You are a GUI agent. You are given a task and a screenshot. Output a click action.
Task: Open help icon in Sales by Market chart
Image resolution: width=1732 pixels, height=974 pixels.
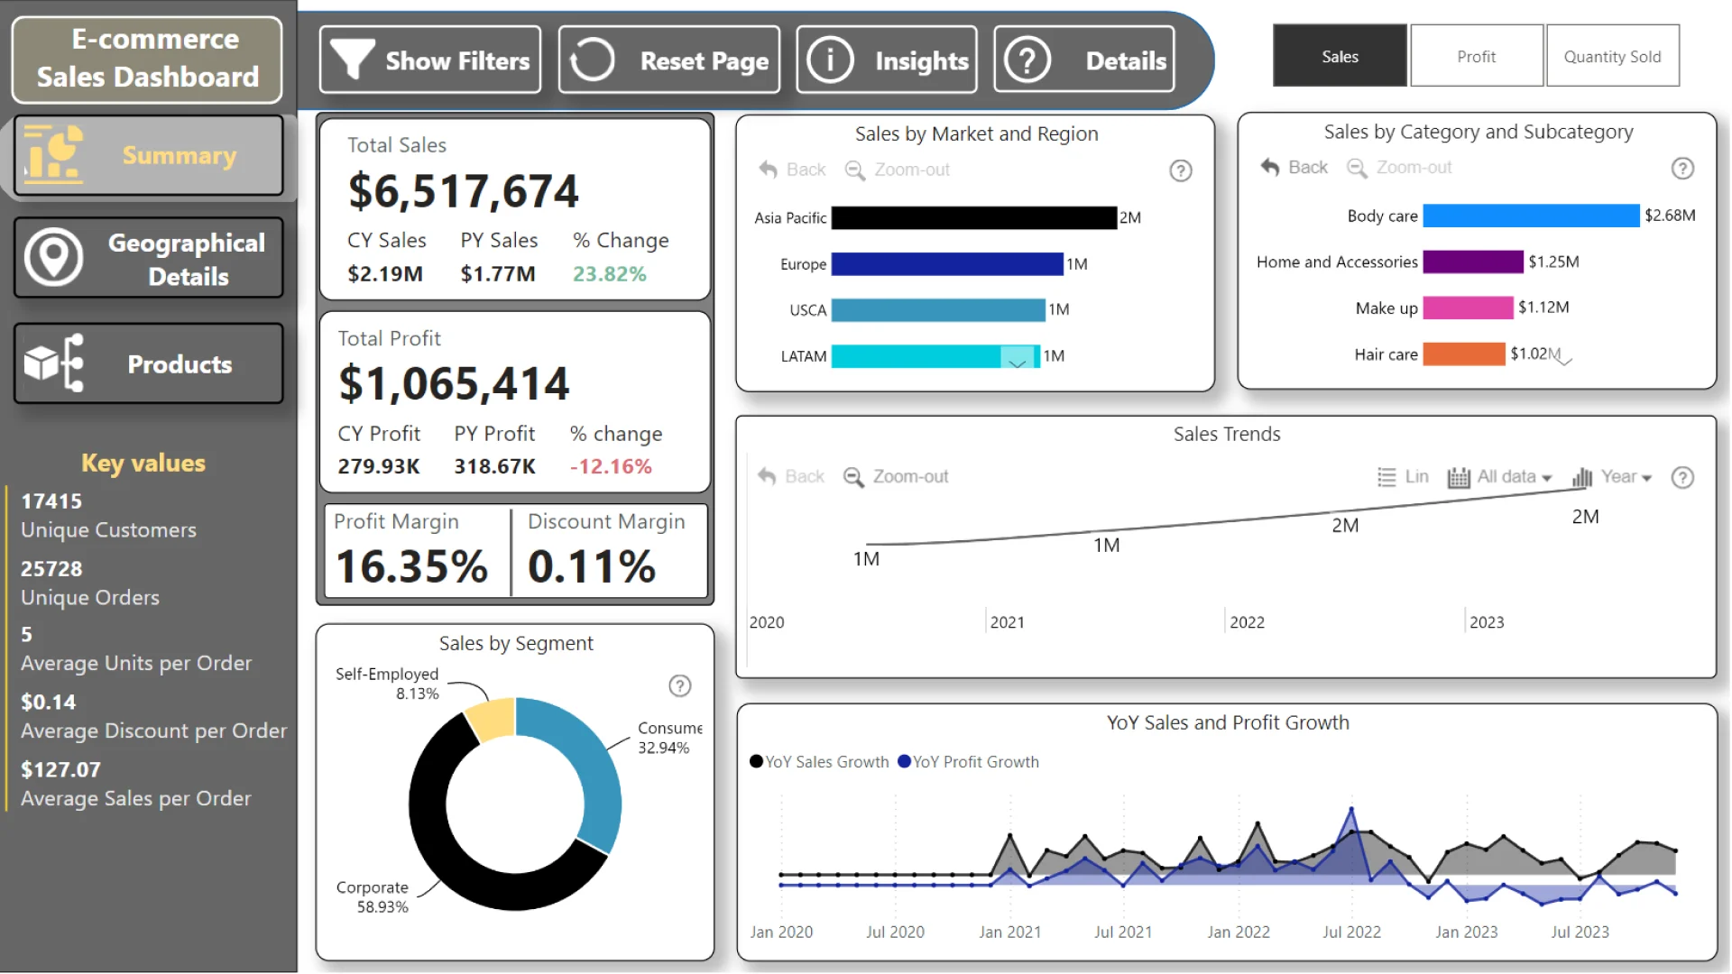pos(1180,170)
